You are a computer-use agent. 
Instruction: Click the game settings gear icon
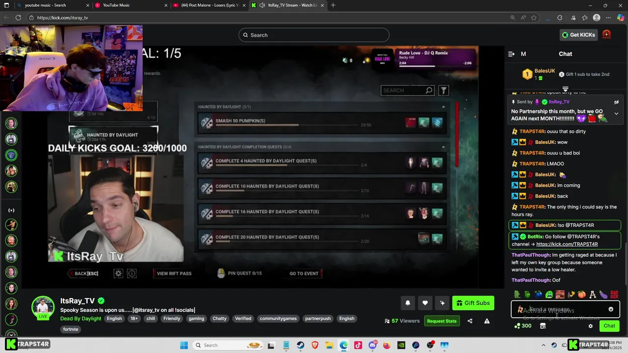coord(118,274)
